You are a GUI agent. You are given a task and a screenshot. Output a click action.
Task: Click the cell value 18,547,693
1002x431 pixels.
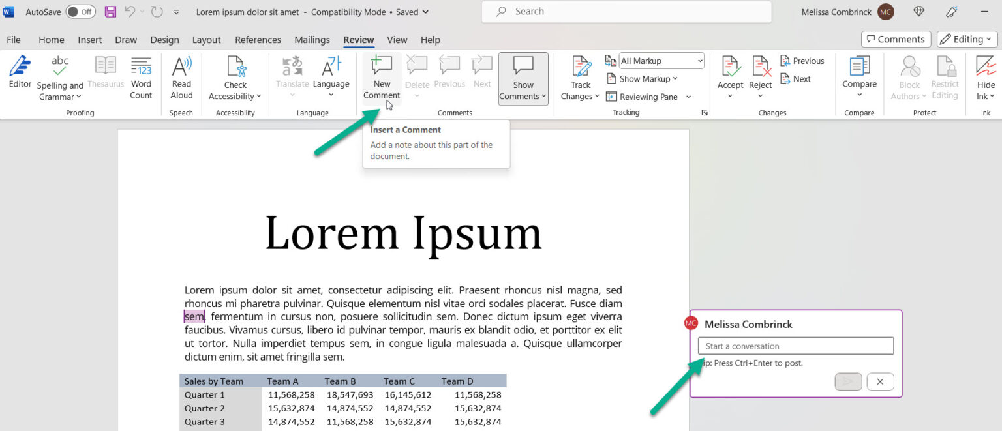[x=350, y=395]
